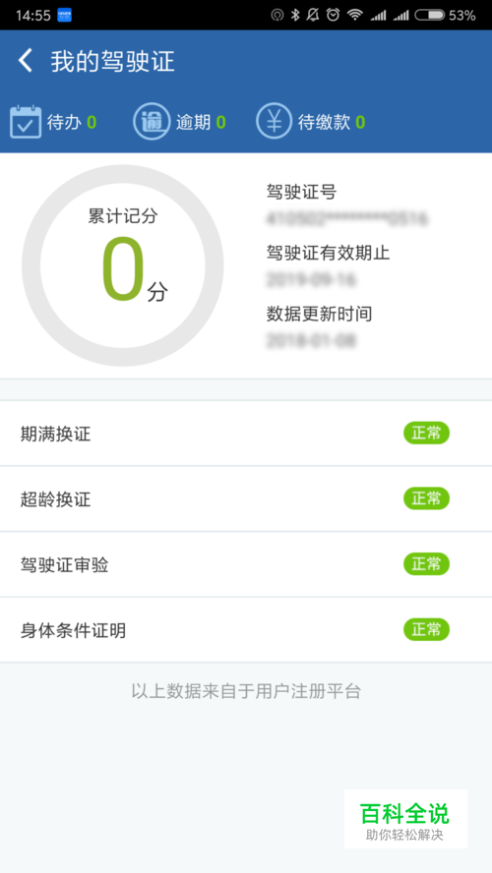Tap the muted bell notification icon
Screen dimensions: 492x873
click(314, 15)
